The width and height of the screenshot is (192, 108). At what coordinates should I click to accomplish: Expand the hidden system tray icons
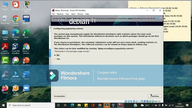[153, 105]
